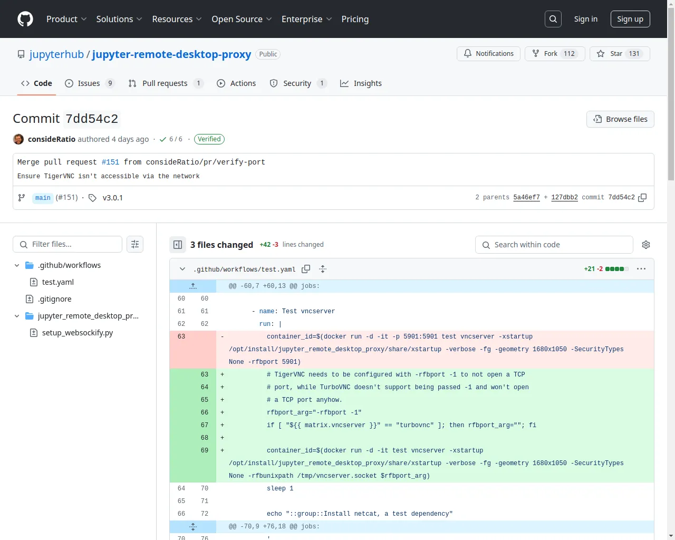Open the Resources dropdown

(177, 19)
